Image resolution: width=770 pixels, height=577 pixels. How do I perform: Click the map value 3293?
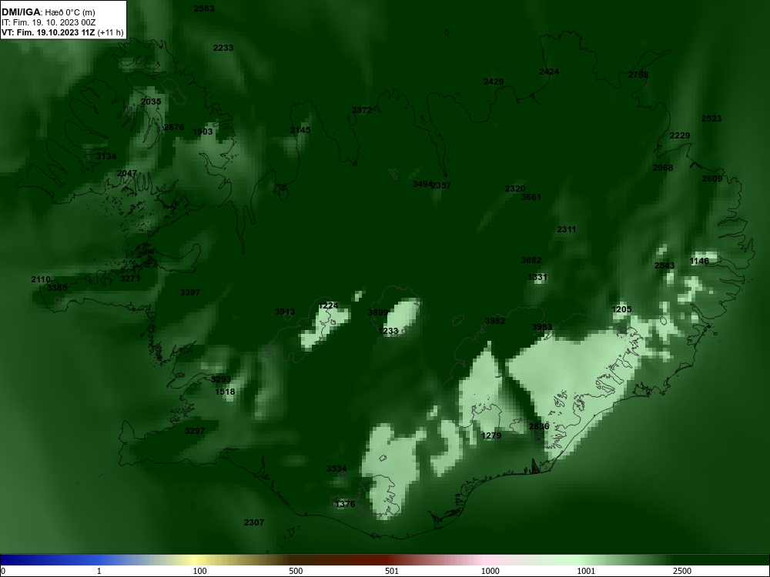pyautogui.click(x=221, y=379)
